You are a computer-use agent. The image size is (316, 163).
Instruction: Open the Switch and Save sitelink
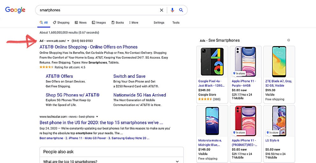130,76
